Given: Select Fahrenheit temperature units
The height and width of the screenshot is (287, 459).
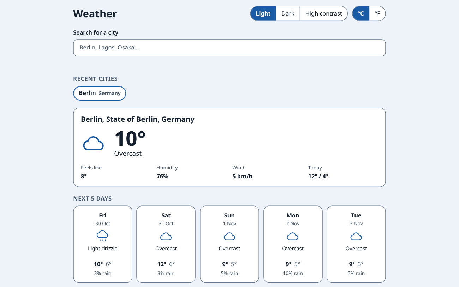Looking at the screenshot, I should pos(377,13).
